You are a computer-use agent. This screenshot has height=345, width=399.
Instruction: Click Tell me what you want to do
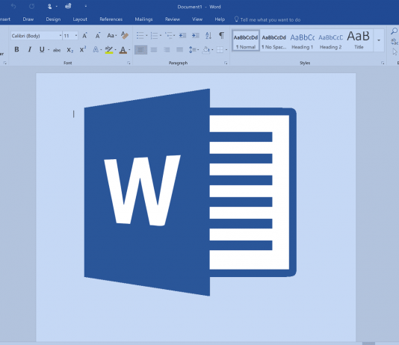(x=267, y=19)
